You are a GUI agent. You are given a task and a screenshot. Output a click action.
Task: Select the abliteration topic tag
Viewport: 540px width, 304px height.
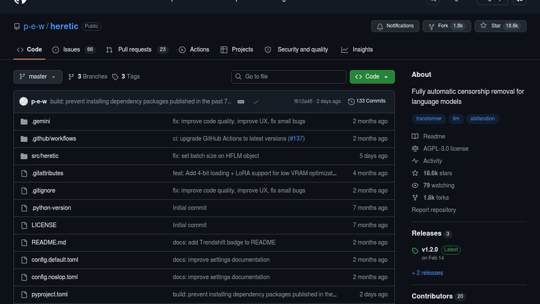[x=482, y=119]
